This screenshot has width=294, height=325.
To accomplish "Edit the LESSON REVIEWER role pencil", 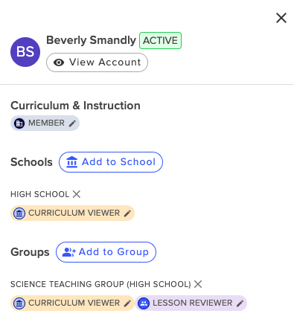I will (240, 303).
